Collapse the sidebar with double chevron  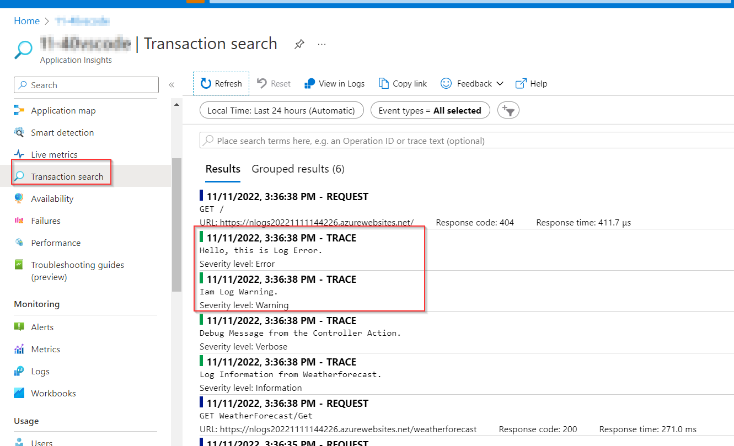172,85
